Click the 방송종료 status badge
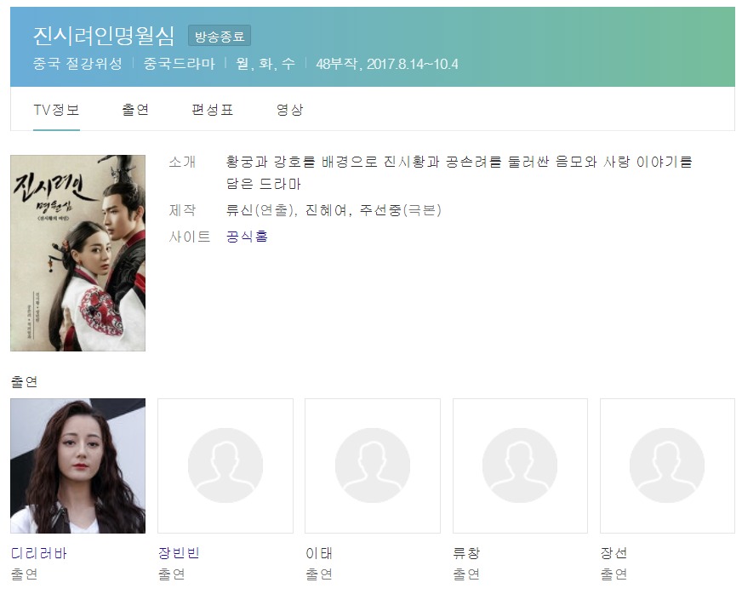Screen dimensions: 742x594 [x=220, y=36]
